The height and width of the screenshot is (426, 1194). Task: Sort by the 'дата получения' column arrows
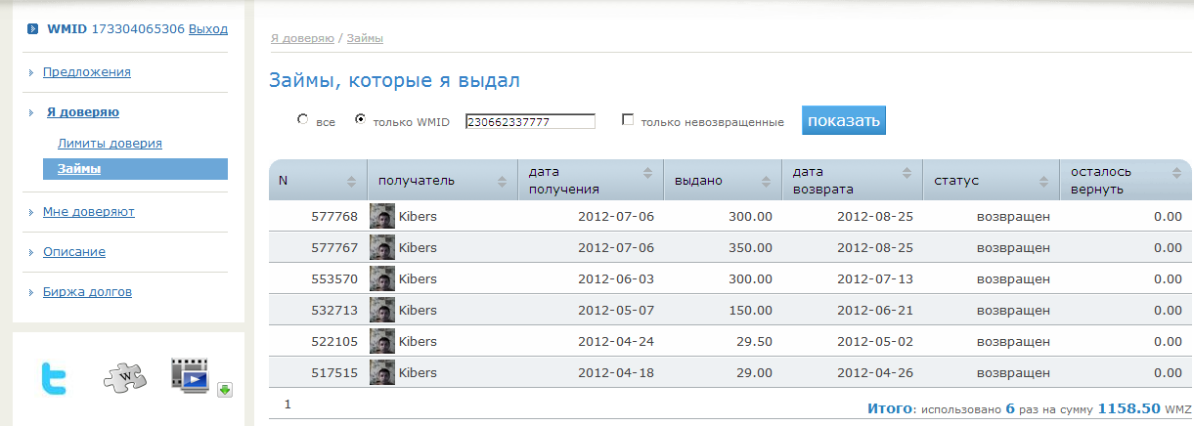[x=646, y=173]
